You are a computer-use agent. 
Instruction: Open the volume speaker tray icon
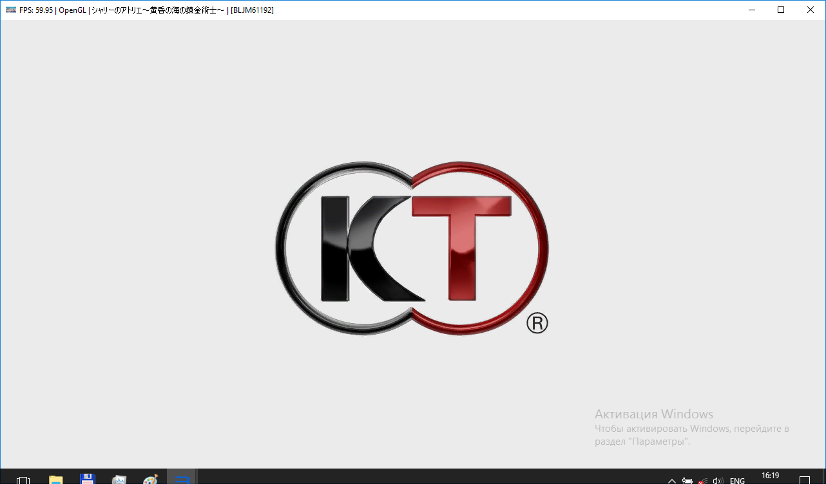coord(718,480)
